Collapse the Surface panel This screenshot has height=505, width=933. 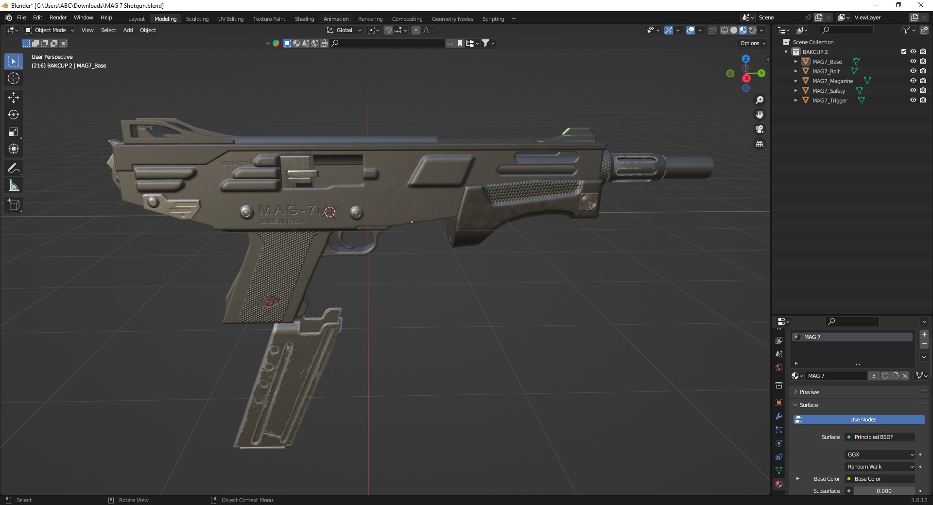(859, 405)
